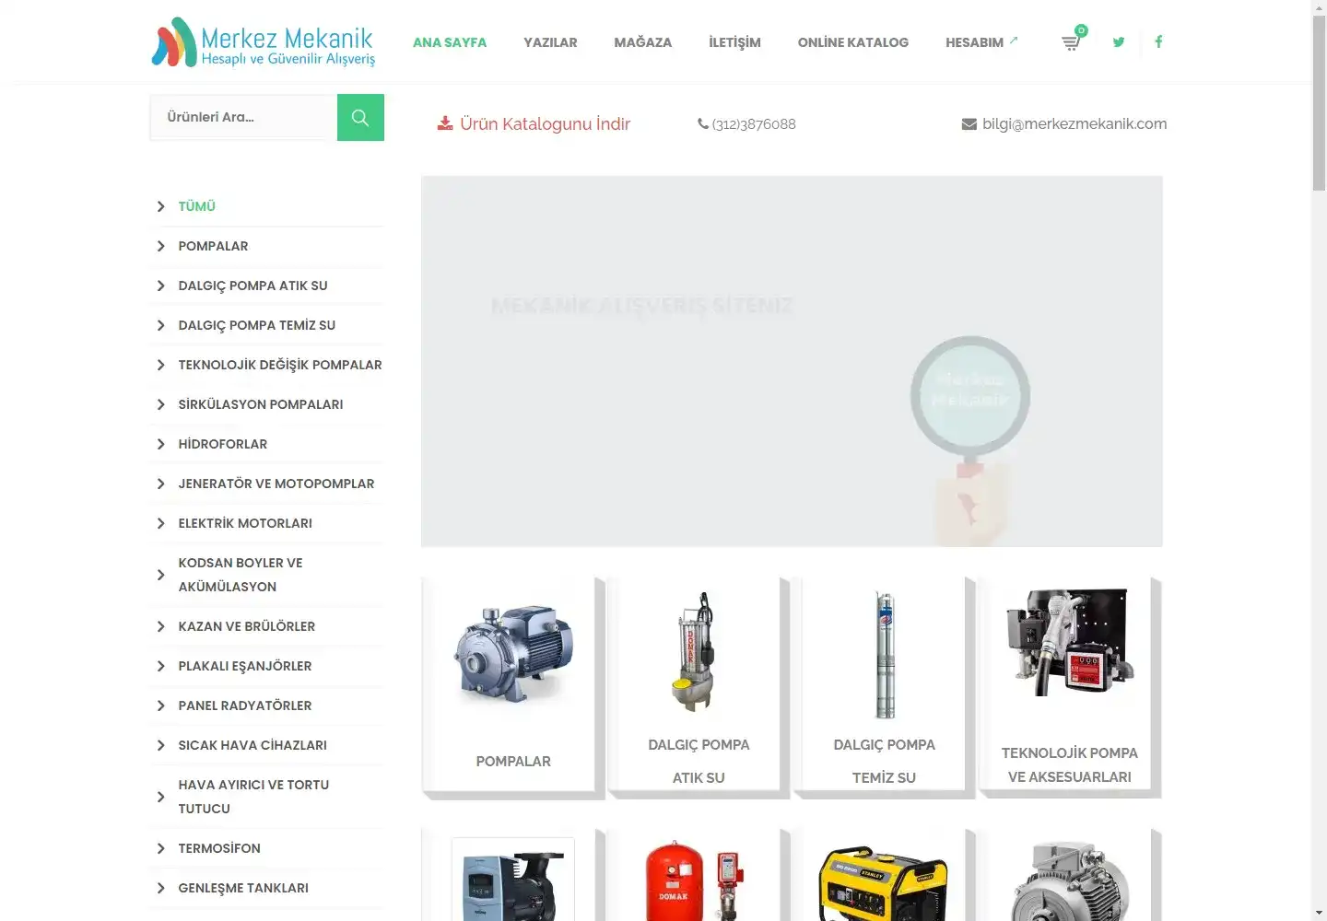Viewport: 1327px width, 921px height.
Task: Select TEKNOLOJİK DEĞİŞİK POMPALAR category
Action: pyautogui.click(x=280, y=365)
